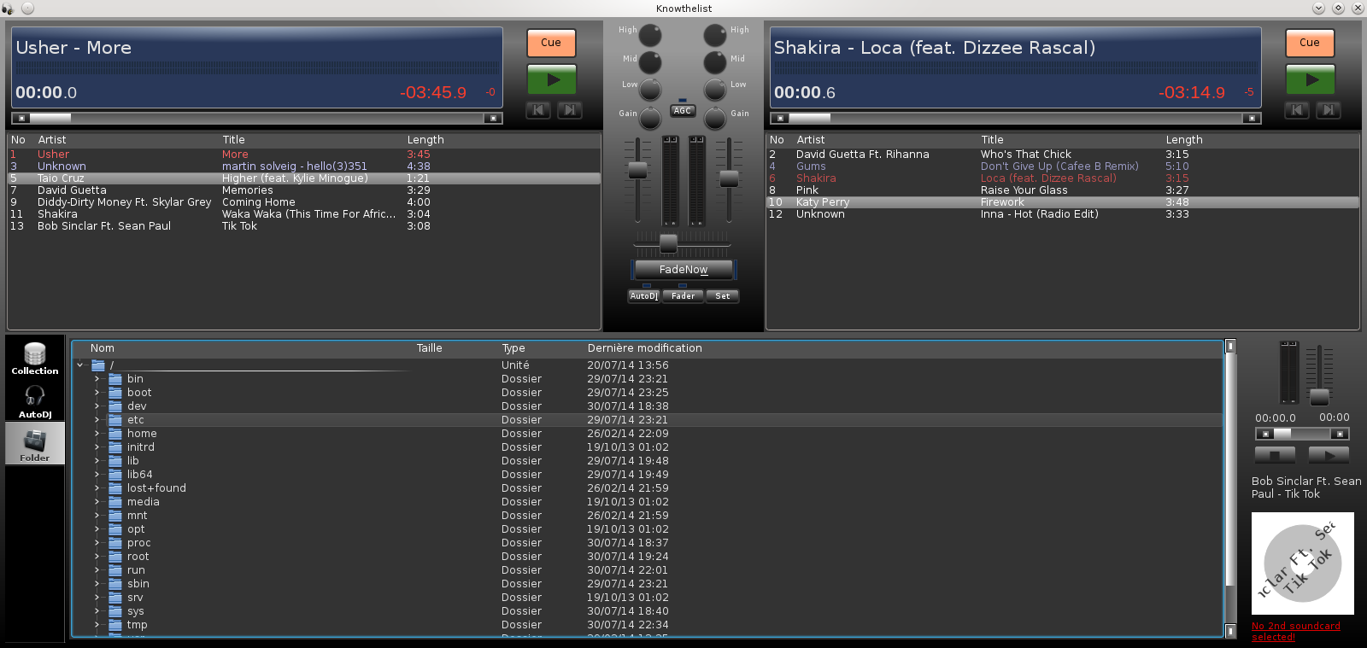Screen dimensions: 1367x648
Task: Adjust the left Low EQ knob
Action: (651, 90)
